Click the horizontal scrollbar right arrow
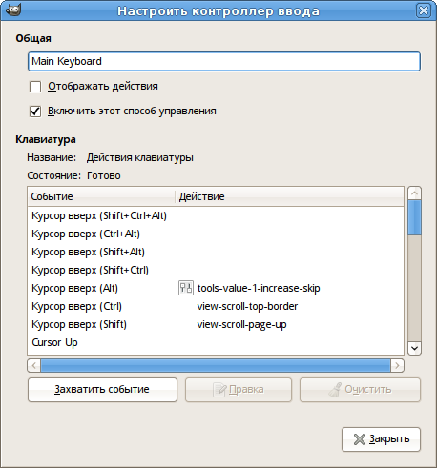This screenshot has height=468, width=437. (x=397, y=366)
